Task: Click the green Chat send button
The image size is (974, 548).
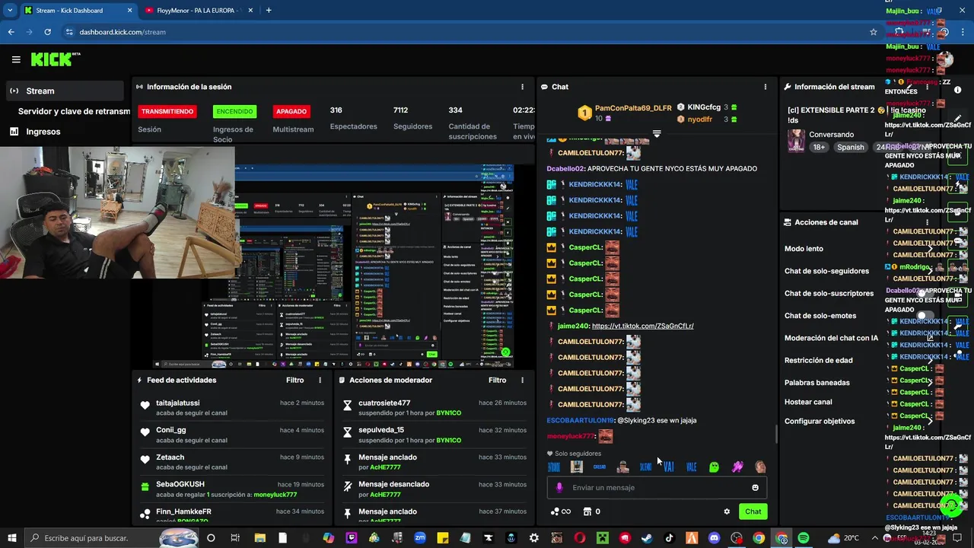Action: (x=753, y=511)
